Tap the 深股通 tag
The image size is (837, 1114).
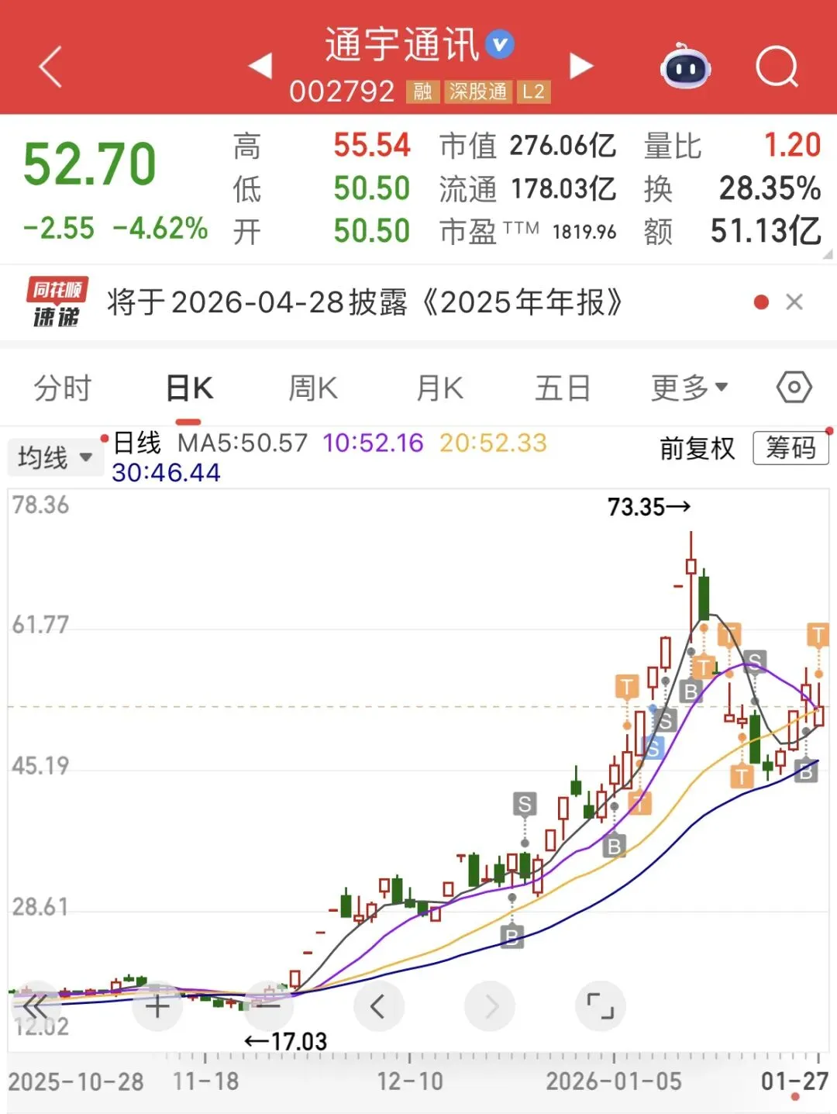click(x=477, y=91)
